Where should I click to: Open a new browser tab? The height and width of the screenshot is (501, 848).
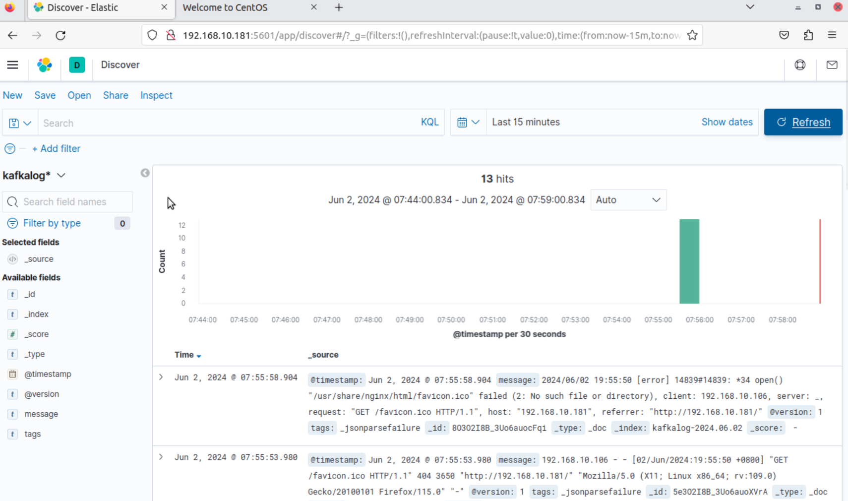pos(339,7)
